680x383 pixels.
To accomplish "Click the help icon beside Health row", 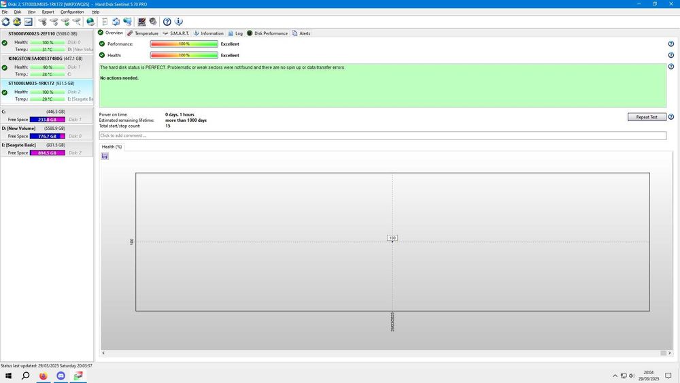I will (671, 55).
